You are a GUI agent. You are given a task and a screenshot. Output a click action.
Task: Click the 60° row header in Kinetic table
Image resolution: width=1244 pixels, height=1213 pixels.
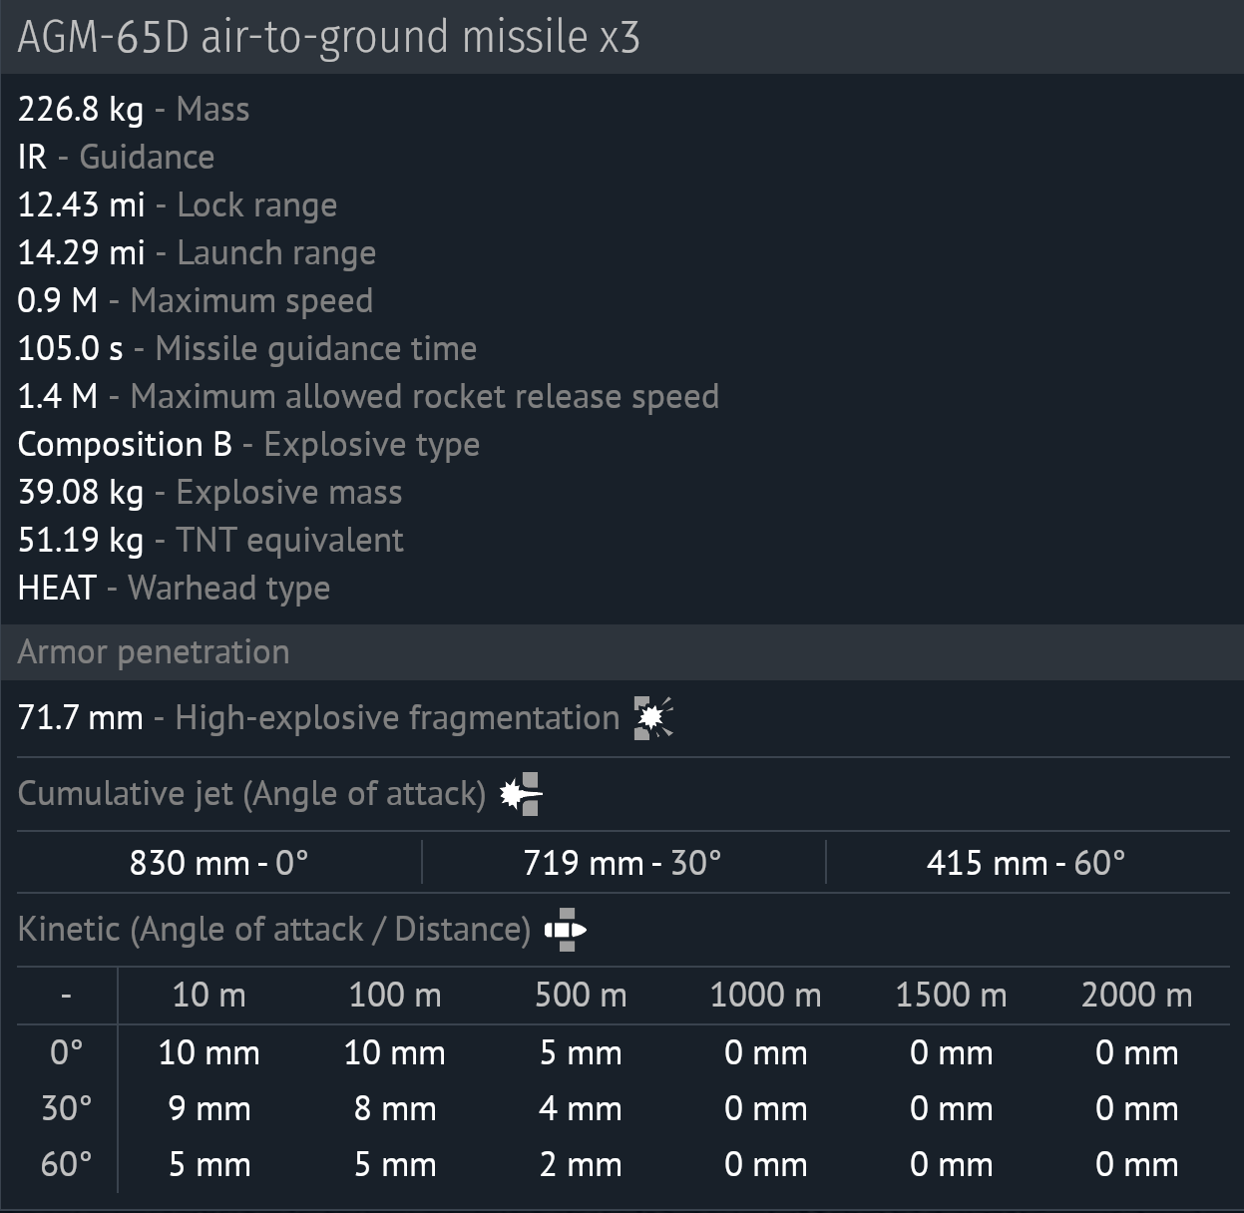tap(66, 1164)
